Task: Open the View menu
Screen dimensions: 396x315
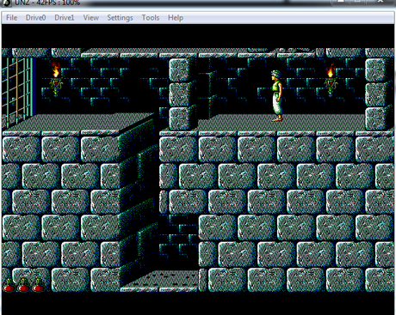Action: [x=91, y=18]
